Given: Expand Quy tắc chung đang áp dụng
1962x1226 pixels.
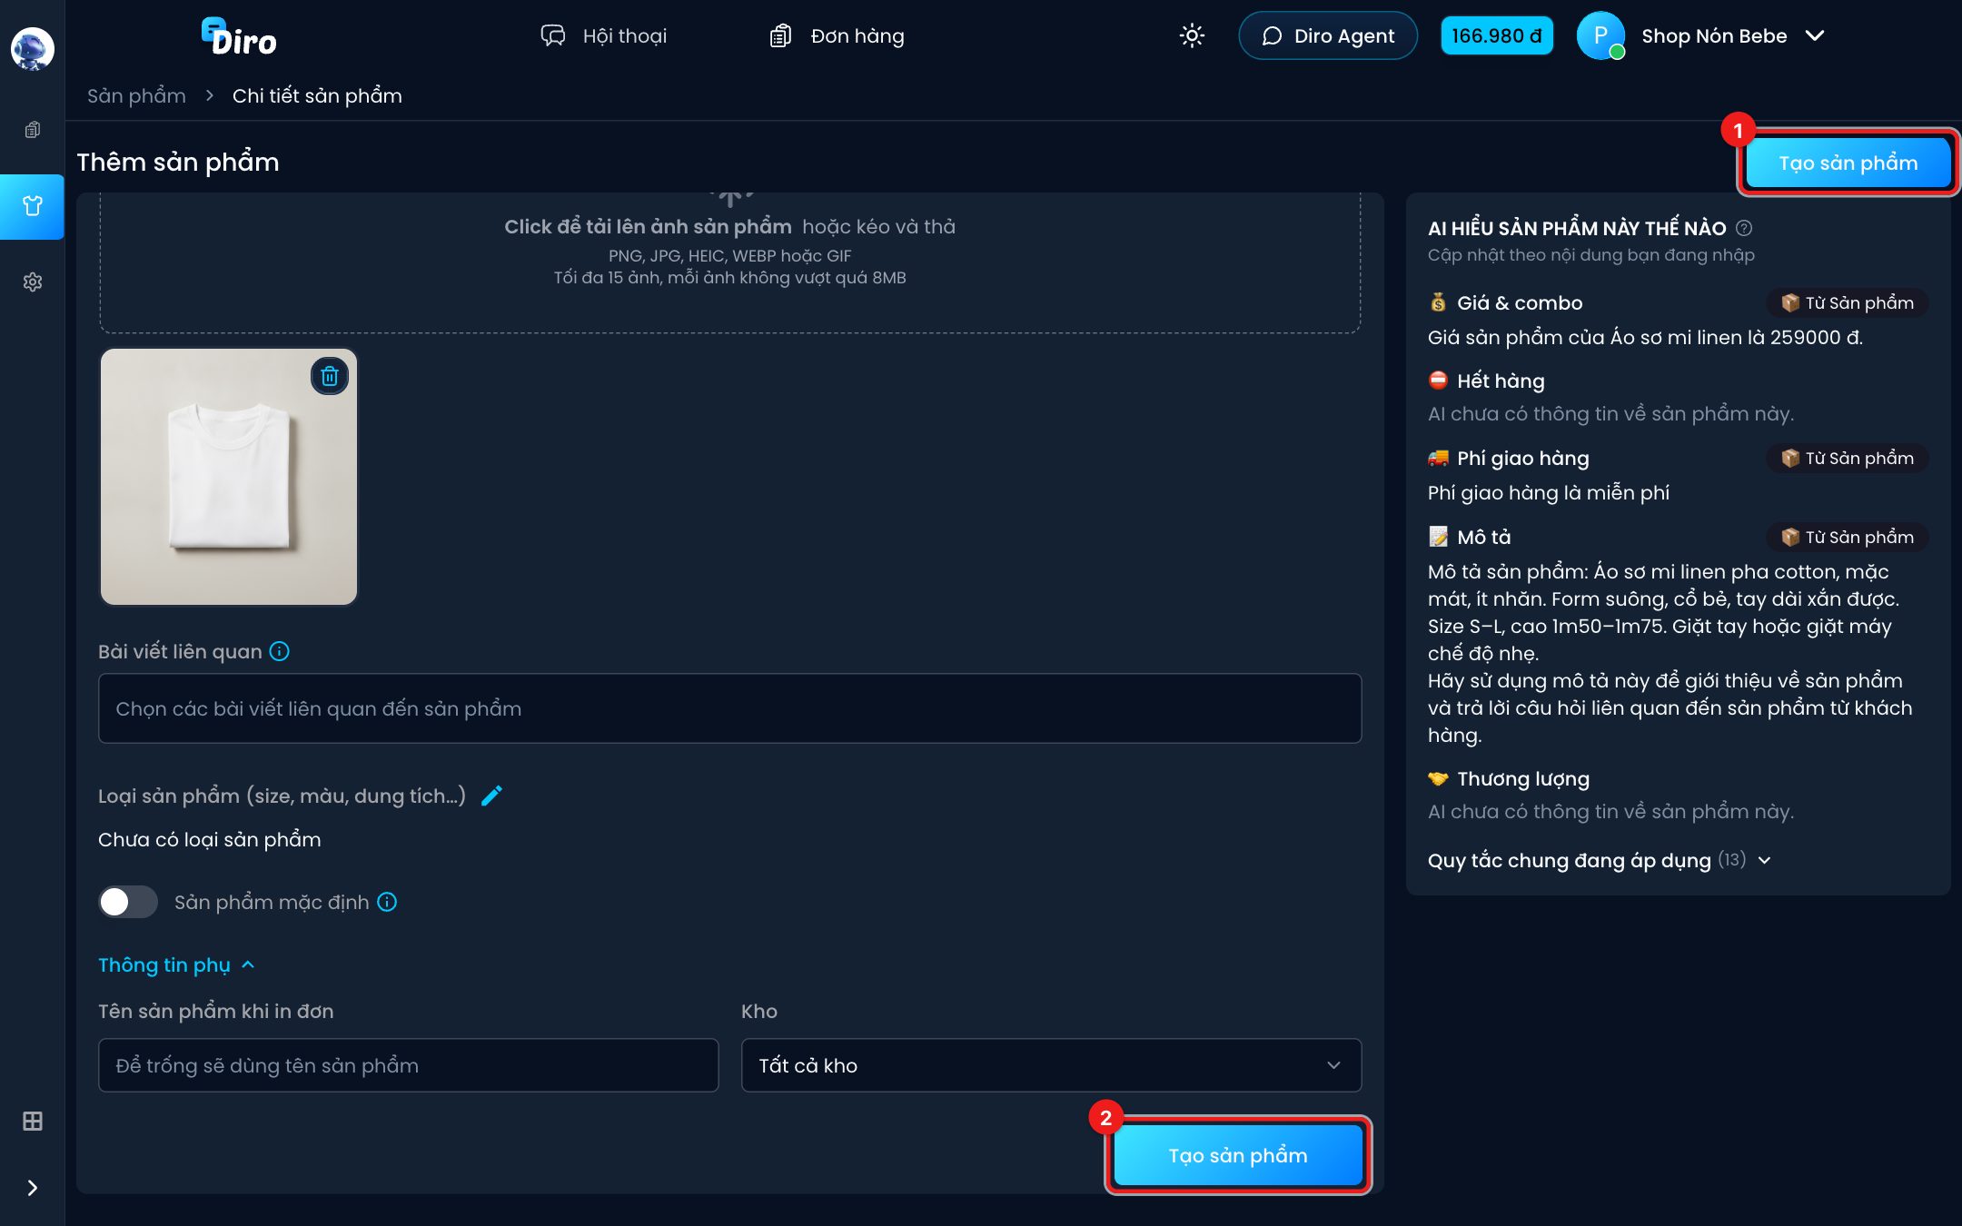Looking at the screenshot, I should (x=1599, y=860).
